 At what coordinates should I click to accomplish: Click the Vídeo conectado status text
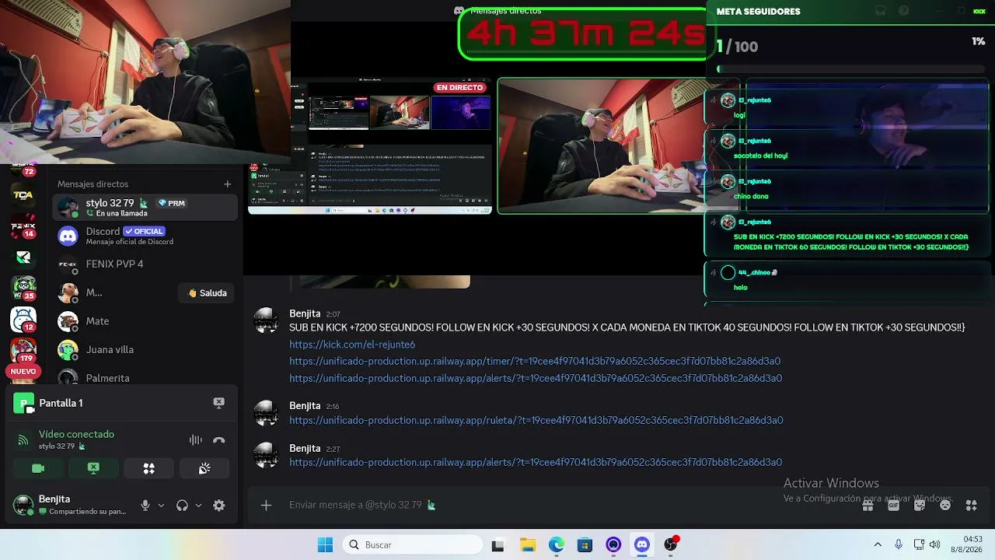(76, 434)
